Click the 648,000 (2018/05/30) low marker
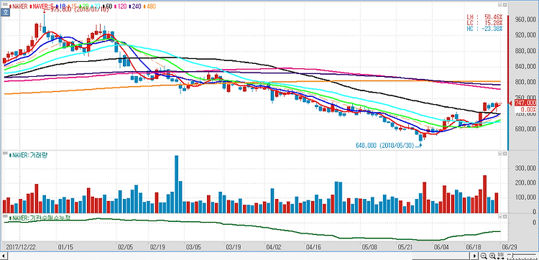The height and width of the screenshot is (260, 539). click(388, 146)
